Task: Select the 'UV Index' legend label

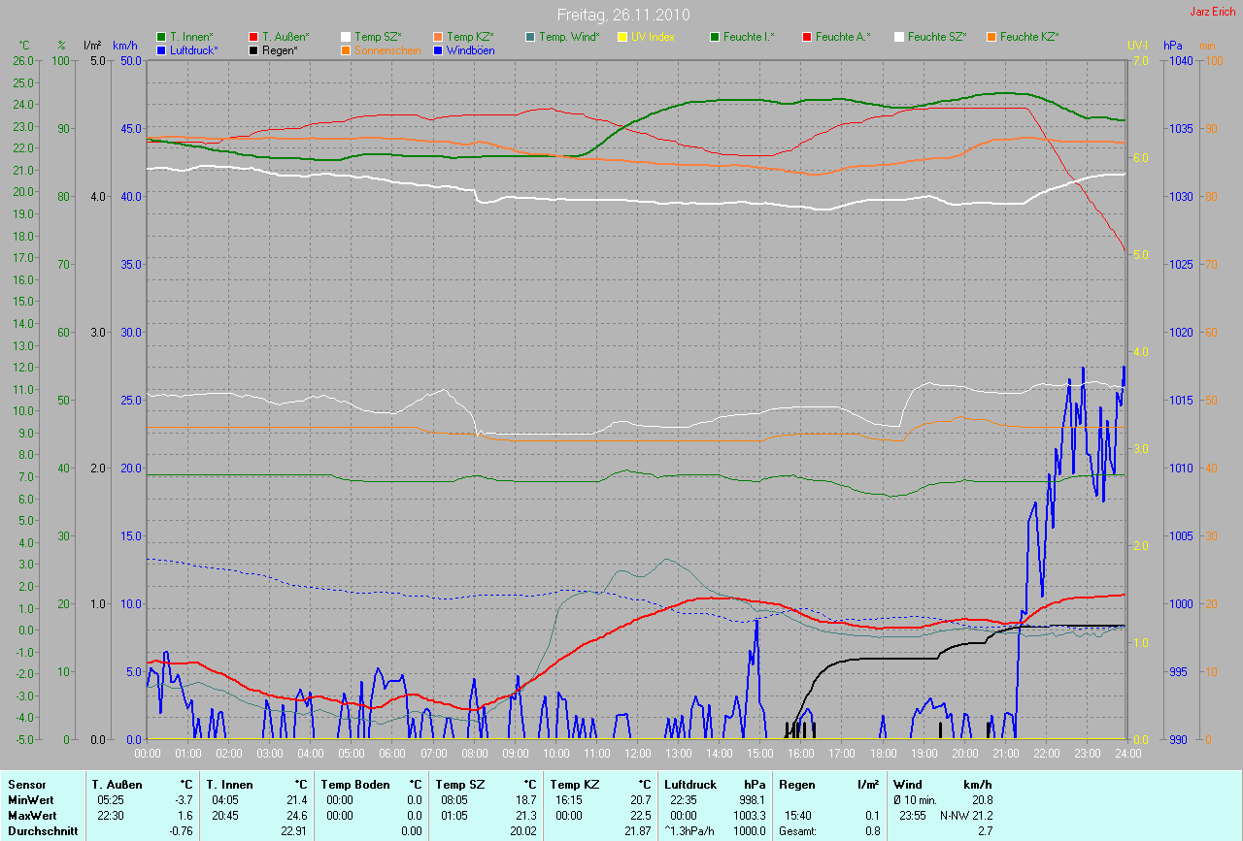Action: pos(653,37)
